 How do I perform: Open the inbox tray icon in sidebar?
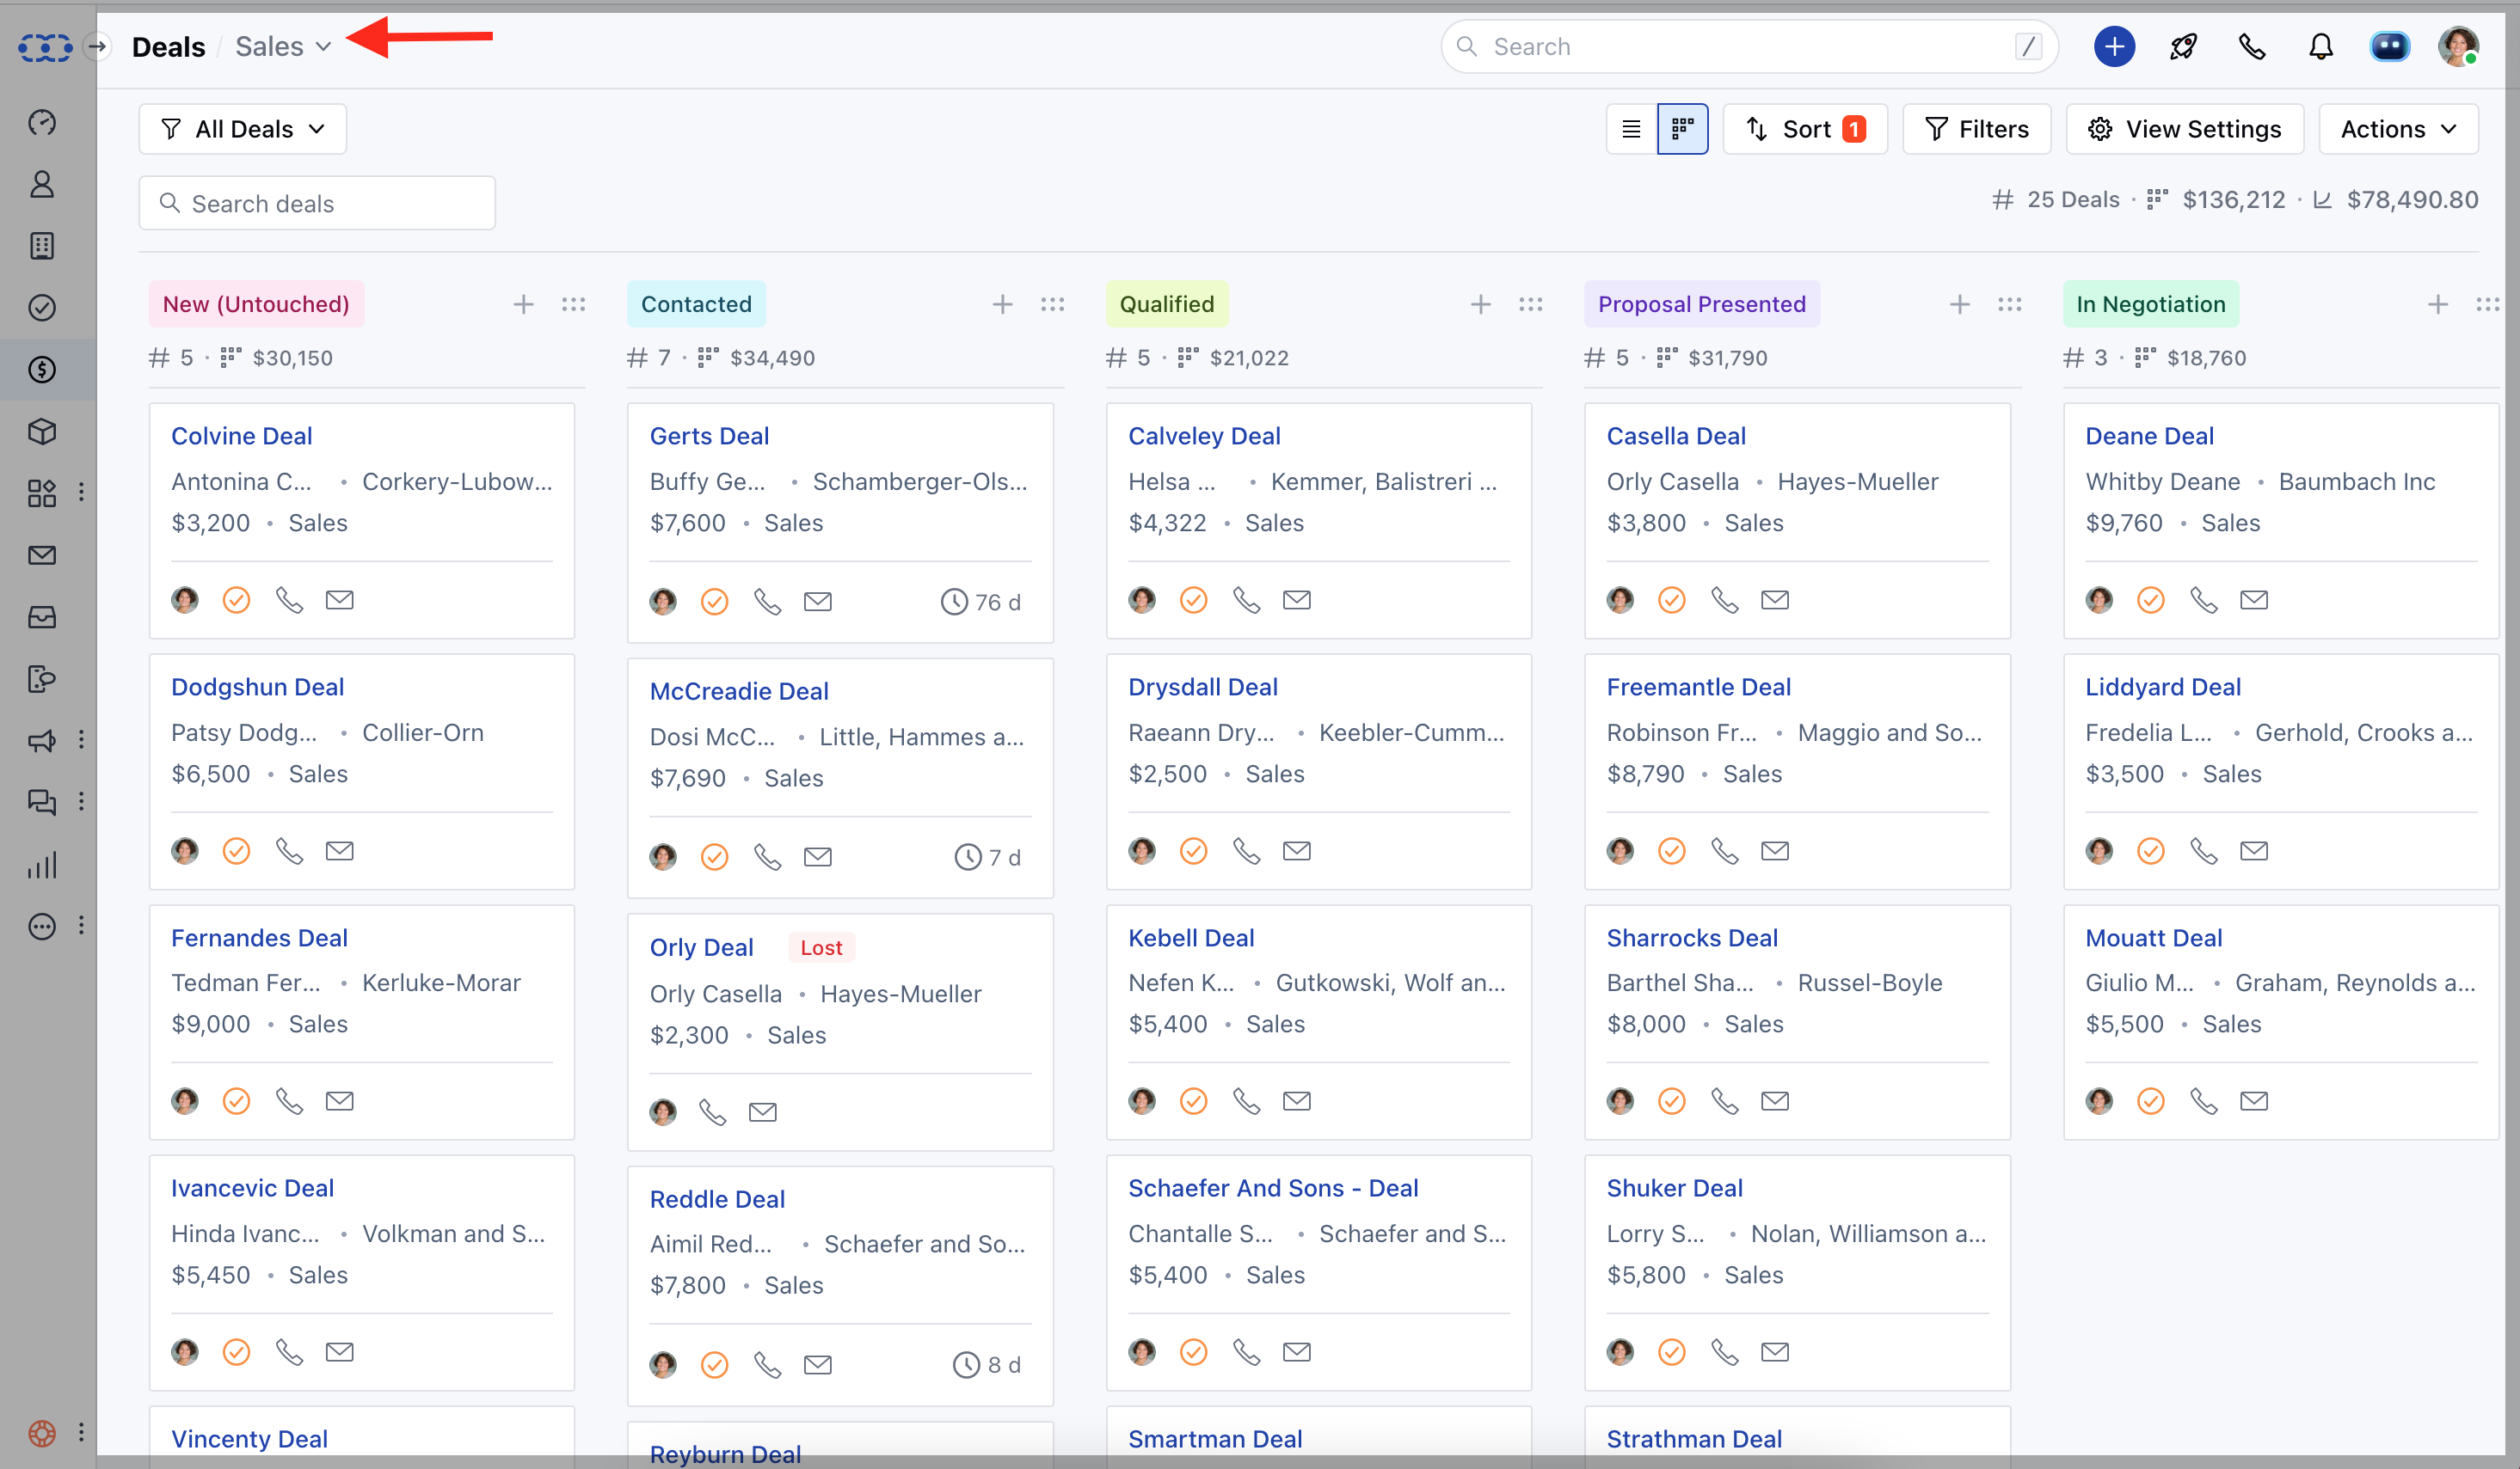click(x=42, y=617)
